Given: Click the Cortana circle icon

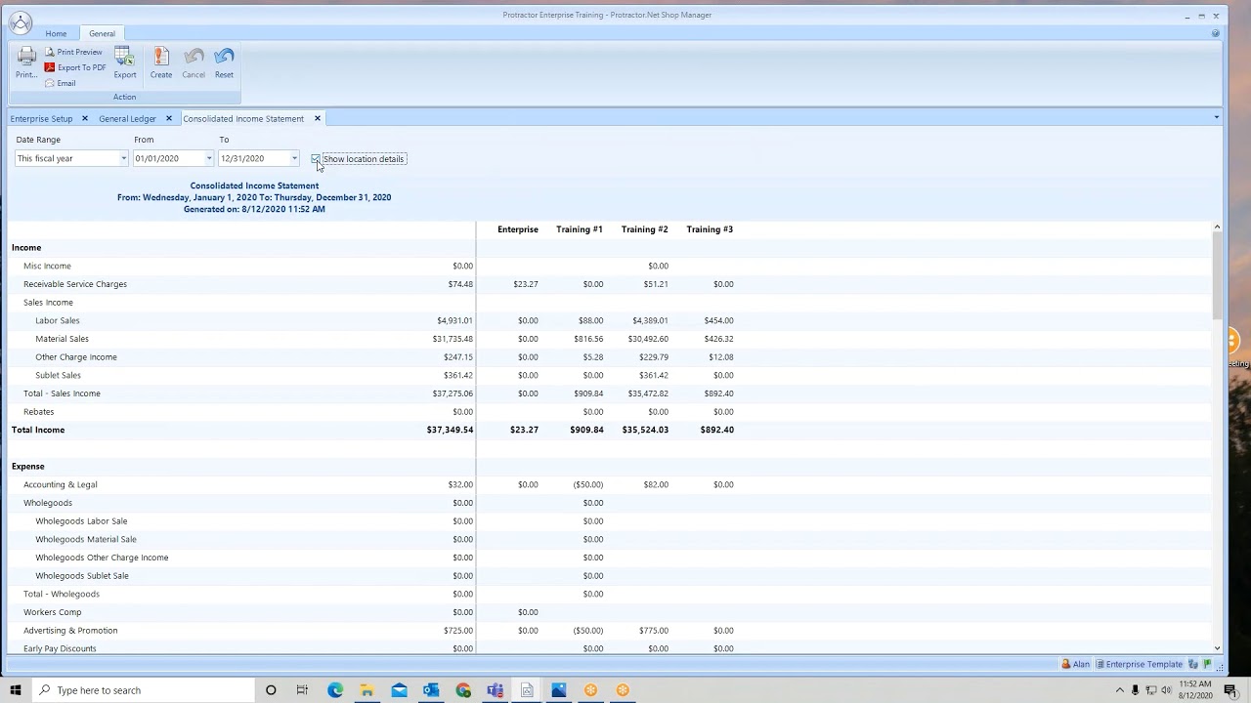Looking at the screenshot, I should [271, 690].
